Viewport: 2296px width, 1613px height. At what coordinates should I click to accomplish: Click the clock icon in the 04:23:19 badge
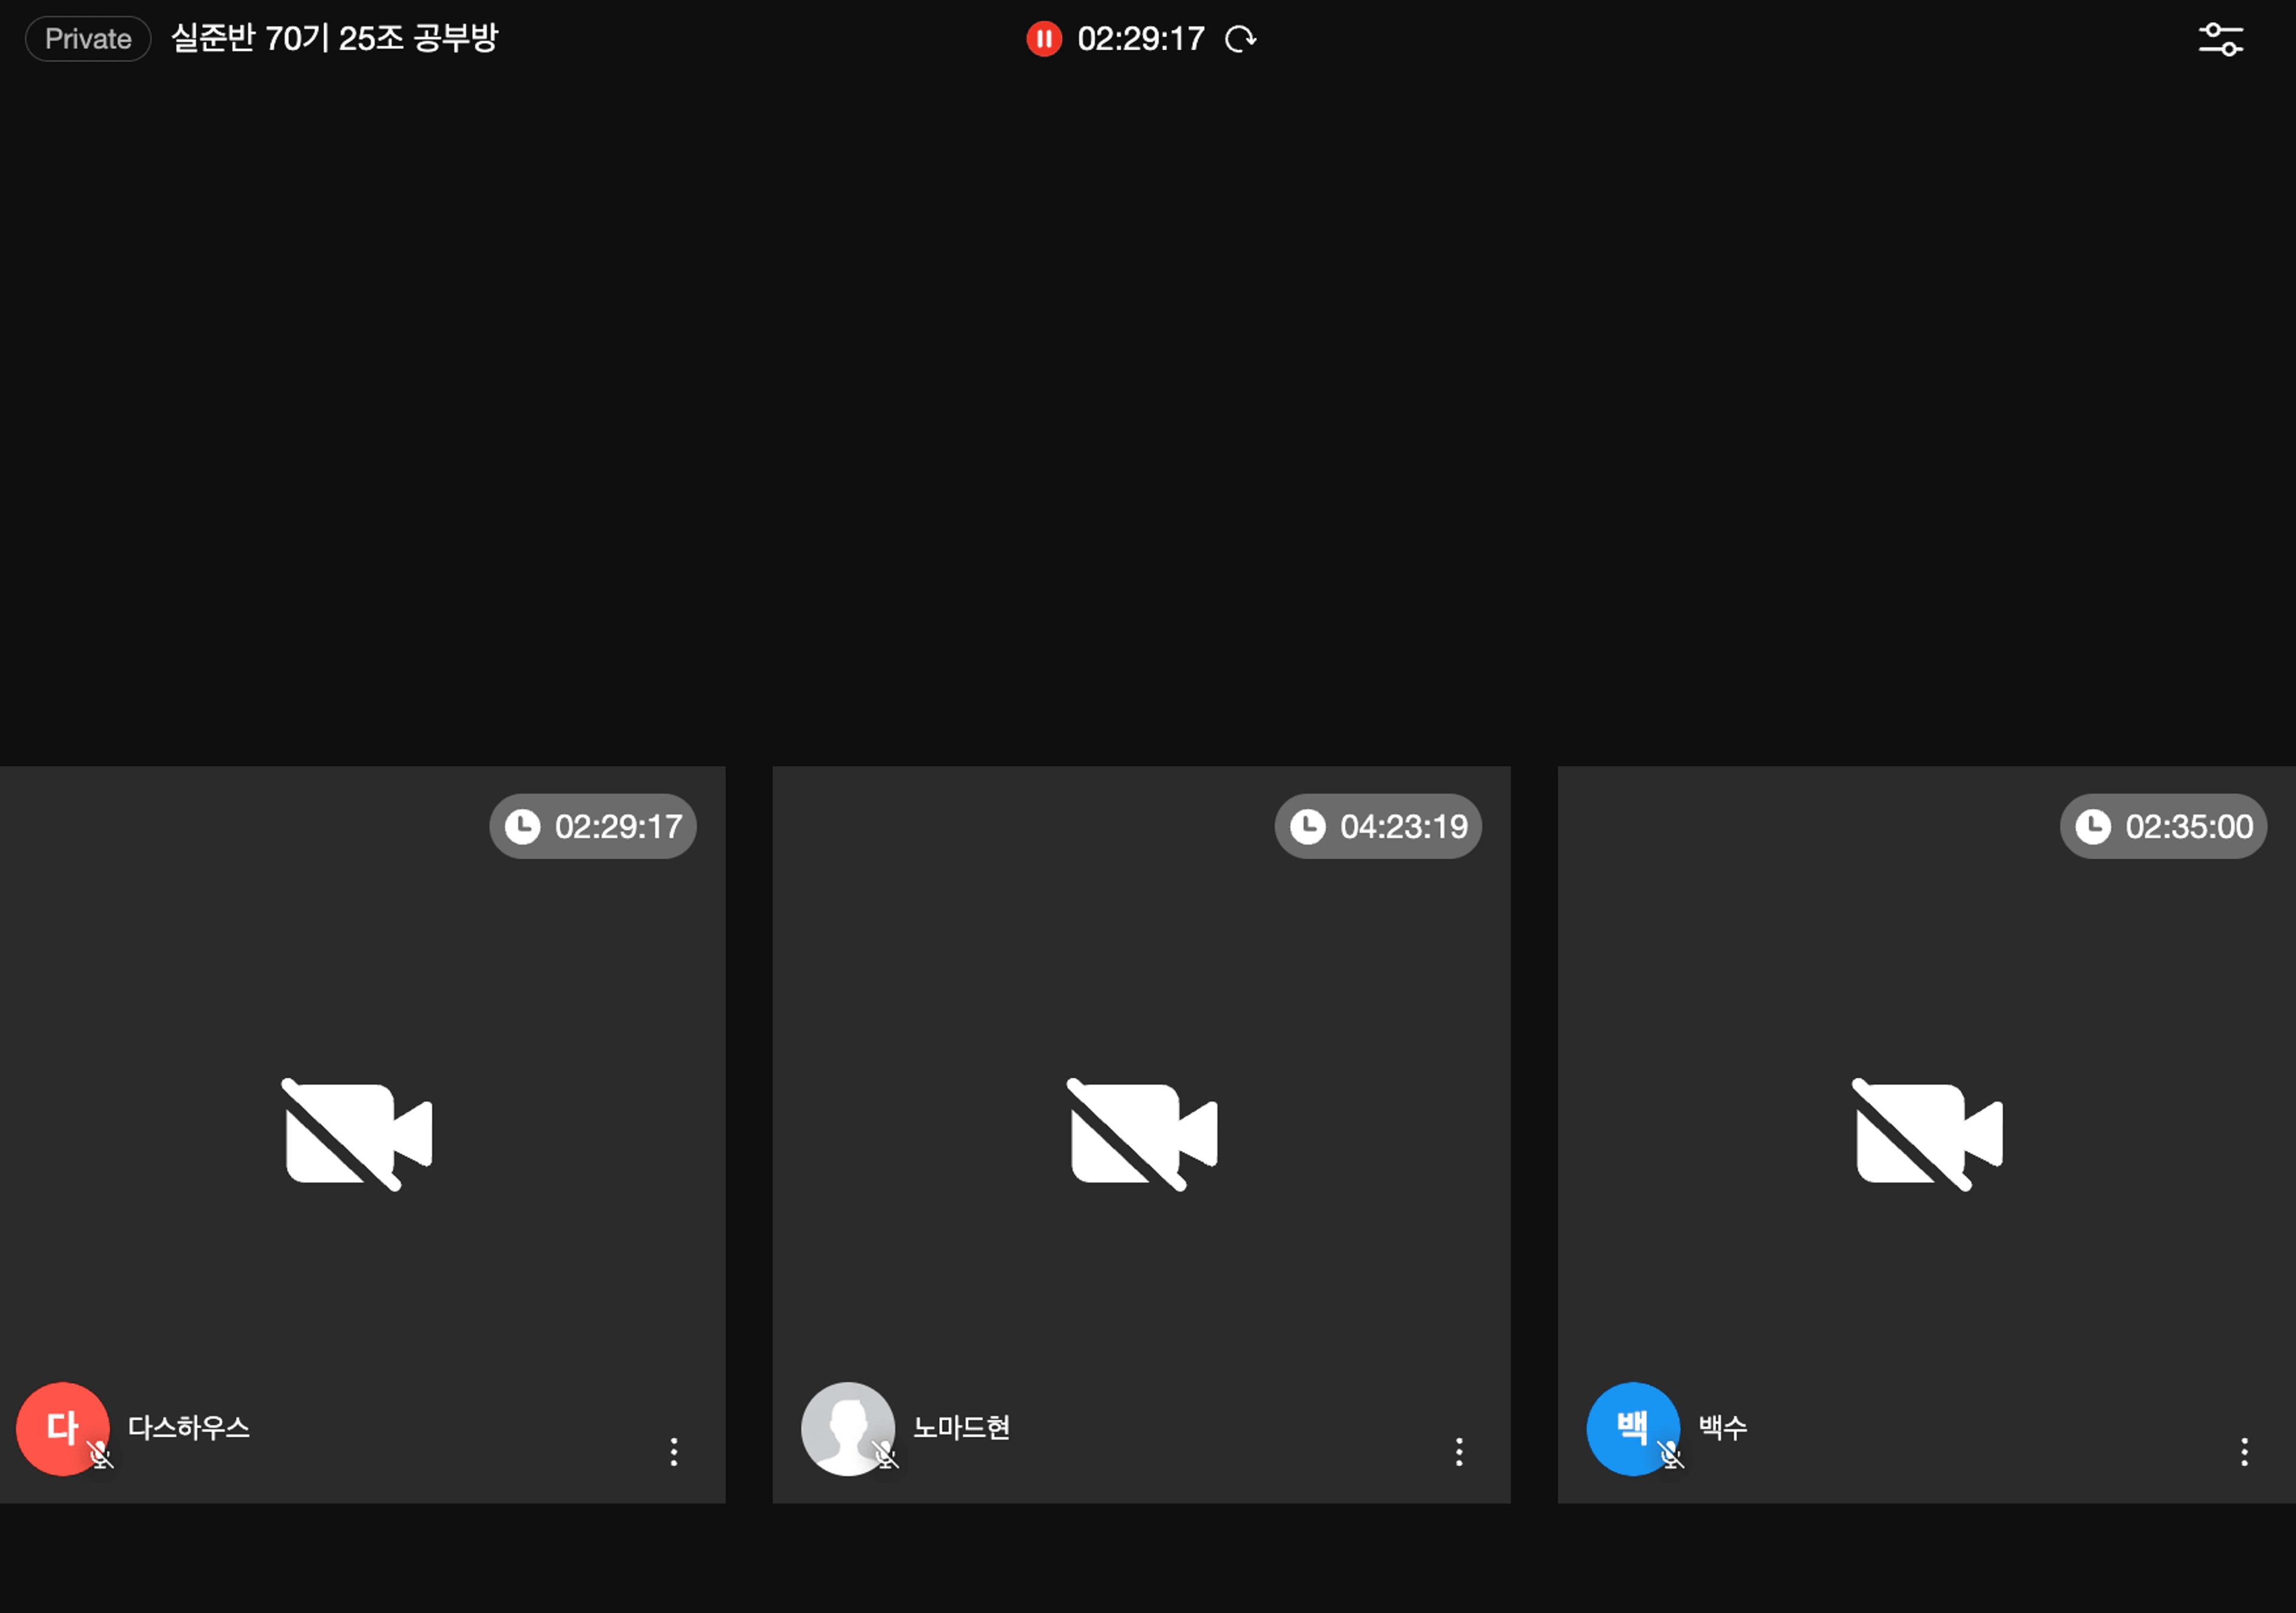point(1307,826)
